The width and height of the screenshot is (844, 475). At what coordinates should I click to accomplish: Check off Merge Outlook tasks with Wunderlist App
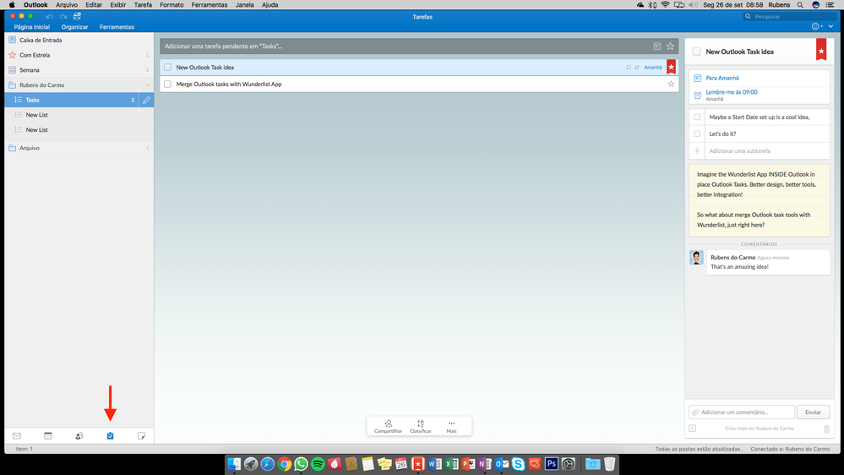pos(168,84)
